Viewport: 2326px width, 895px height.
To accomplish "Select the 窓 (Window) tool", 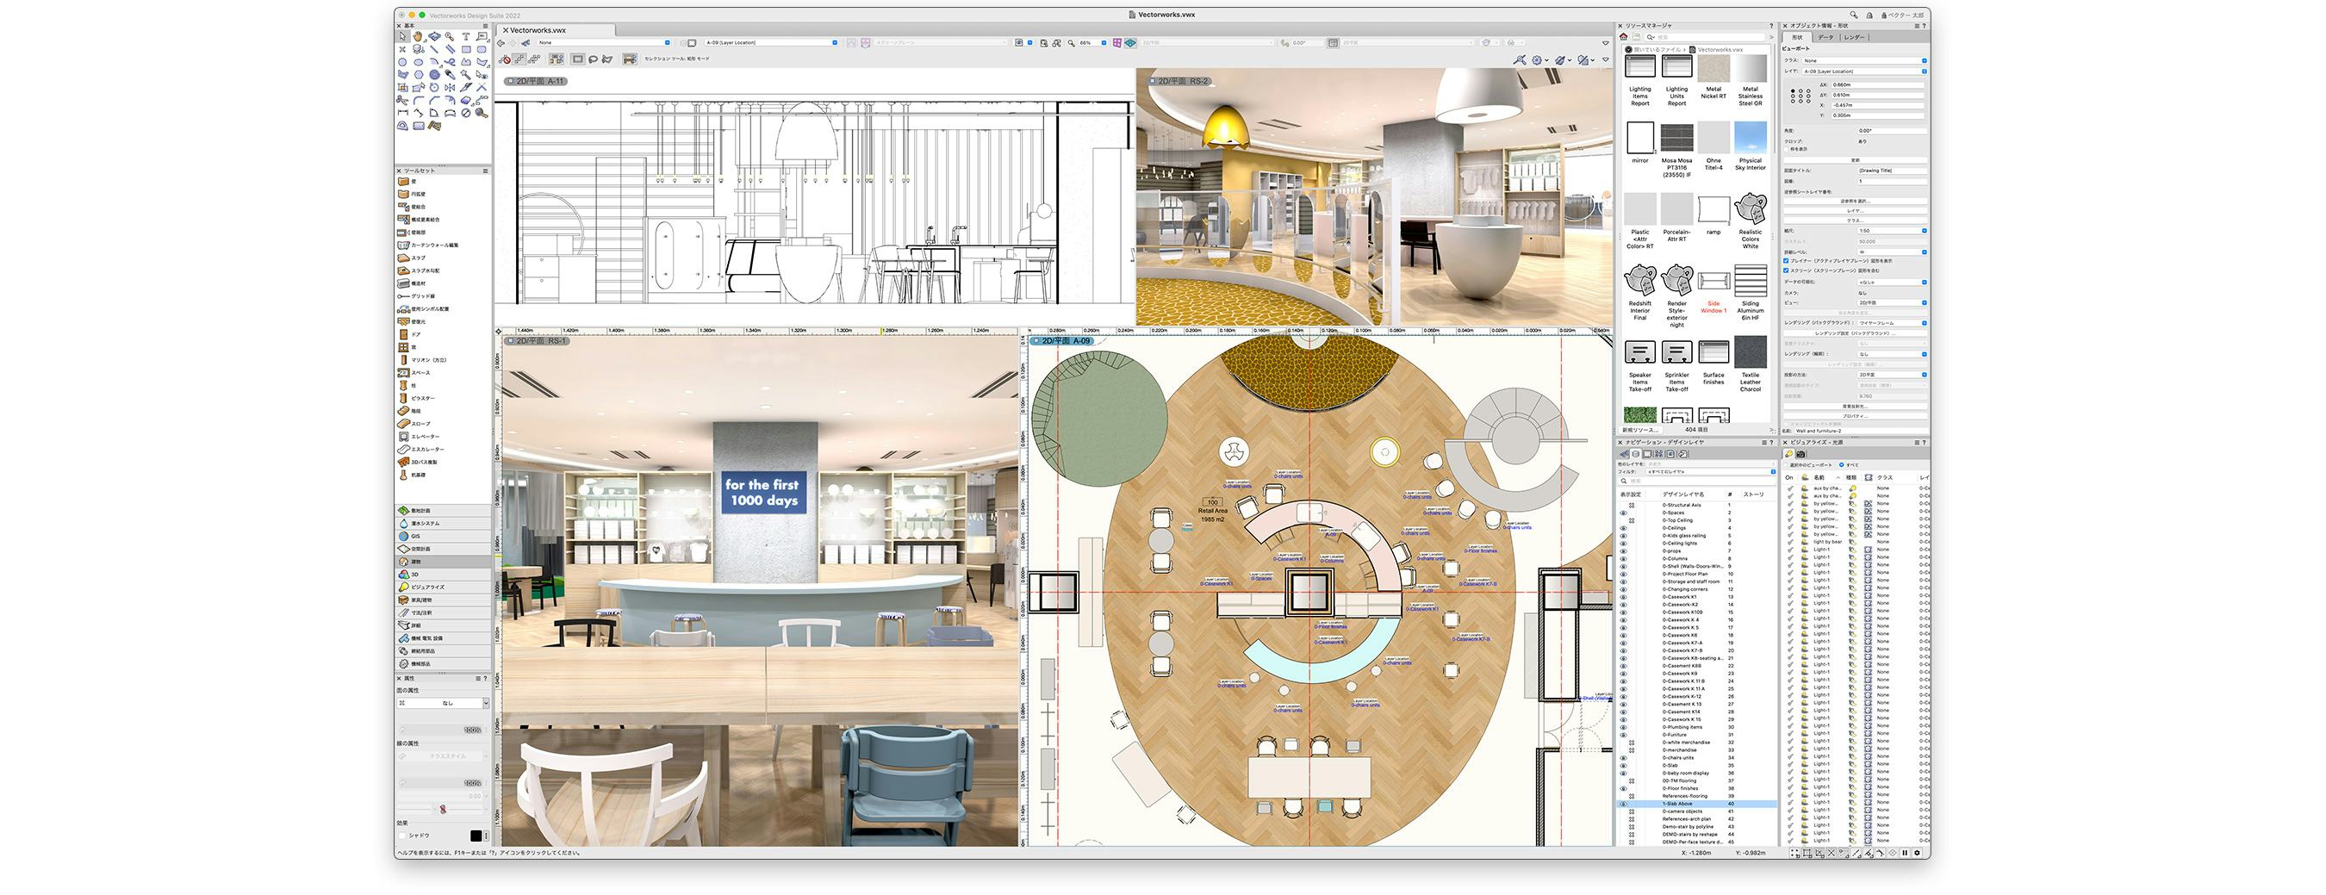I will pyautogui.click(x=402, y=348).
